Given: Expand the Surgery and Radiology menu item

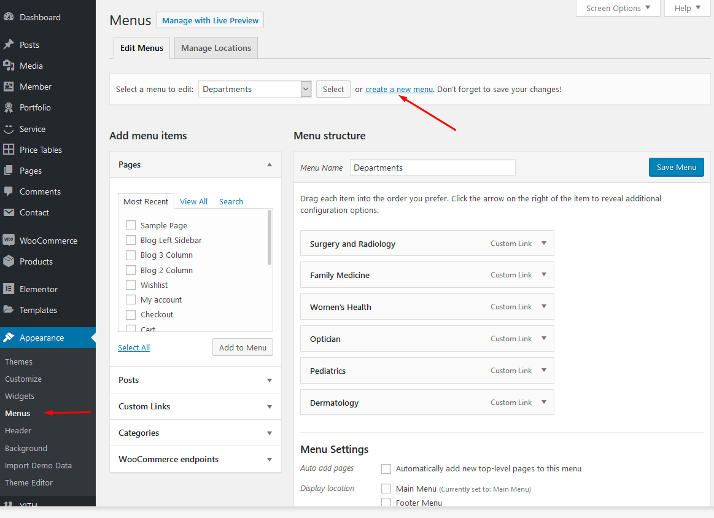Looking at the screenshot, I should [x=543, y=243].
